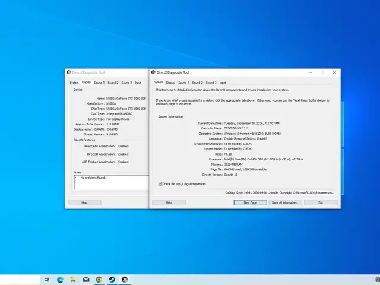Click the Approx. Total Memory value 11134 MB
The width and height of the screenshot is (380, 285).
click(113, 124)
